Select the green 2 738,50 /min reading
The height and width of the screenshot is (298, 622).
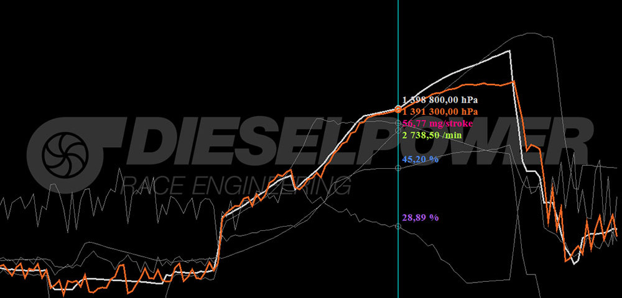point(432,135)
